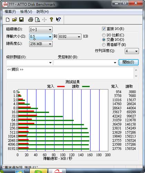Click the grayed move arrows toolbar icon
The image size is (145, 173).
(x=44, y=20)
